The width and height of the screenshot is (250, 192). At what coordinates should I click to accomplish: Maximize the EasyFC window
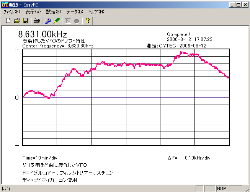(239, 5)
